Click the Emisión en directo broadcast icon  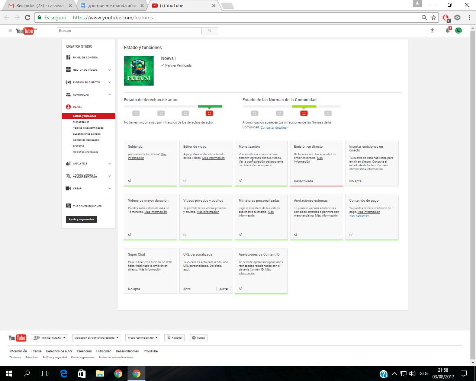(68, 82)
